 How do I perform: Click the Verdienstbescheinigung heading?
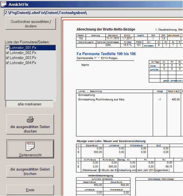[x=100, y=176]
